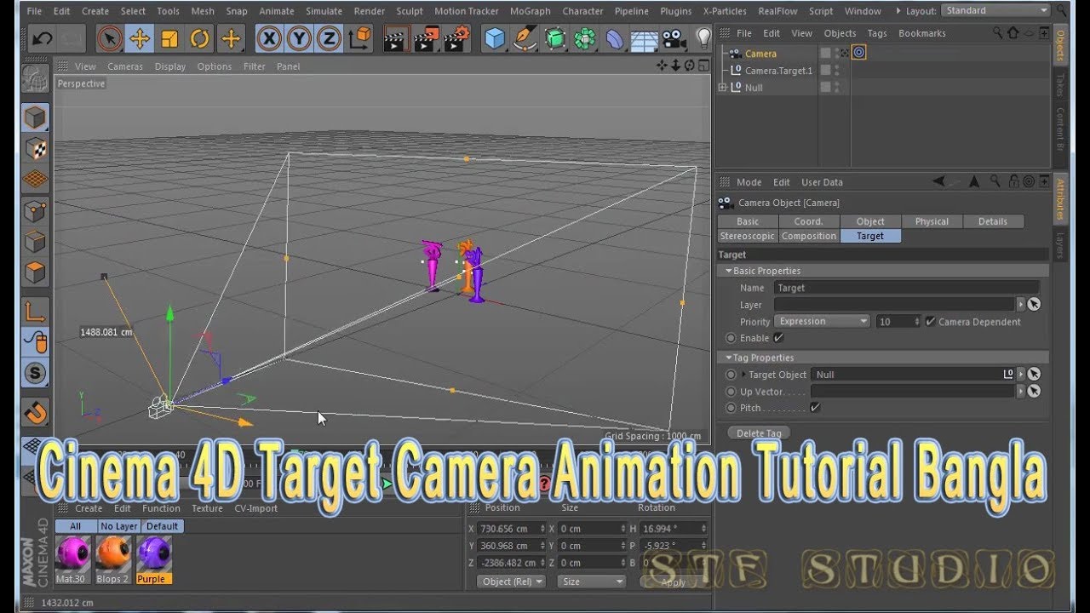
Task: Collapse Tag Properties section
Action: pos(729,358)
